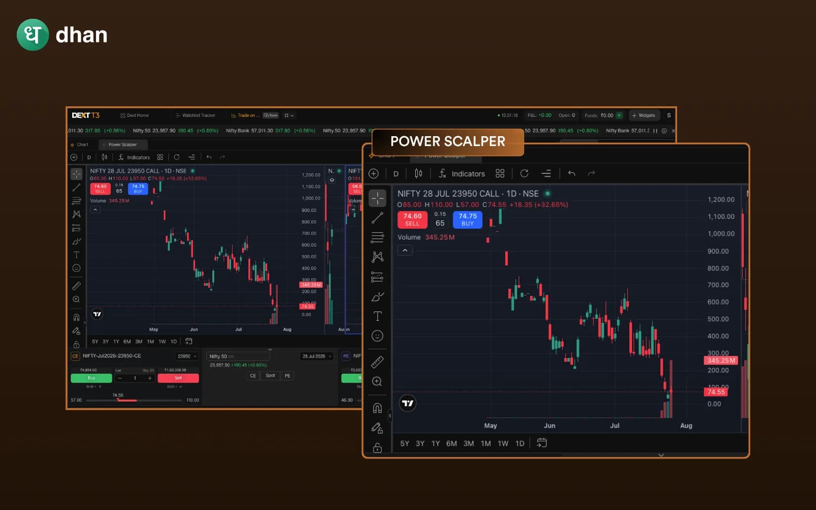Open candlestick chart type menu in zoomed panel
Image resolution: width=816 pixels, height=510 pixels.
tap(419, 173)
